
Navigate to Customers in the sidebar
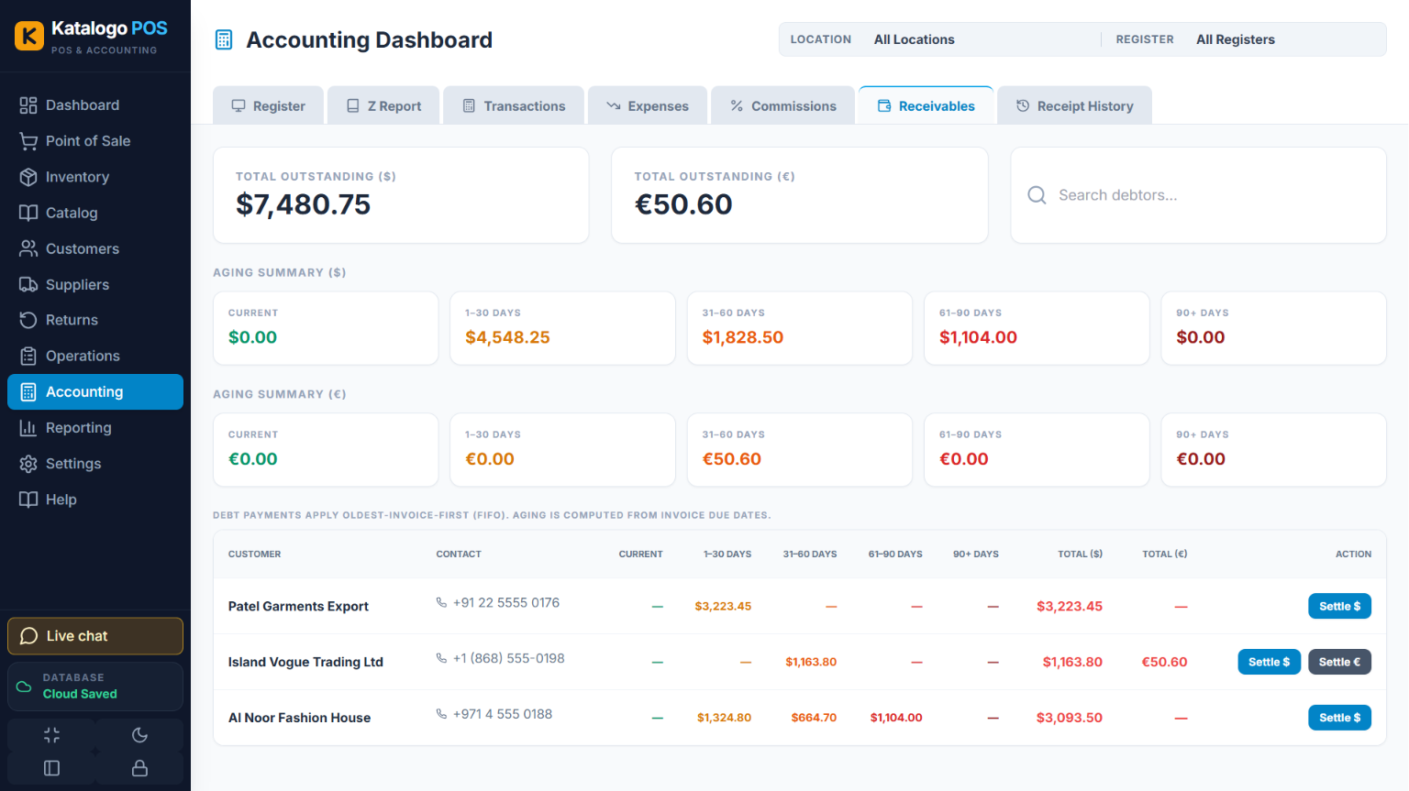(95, 248)
